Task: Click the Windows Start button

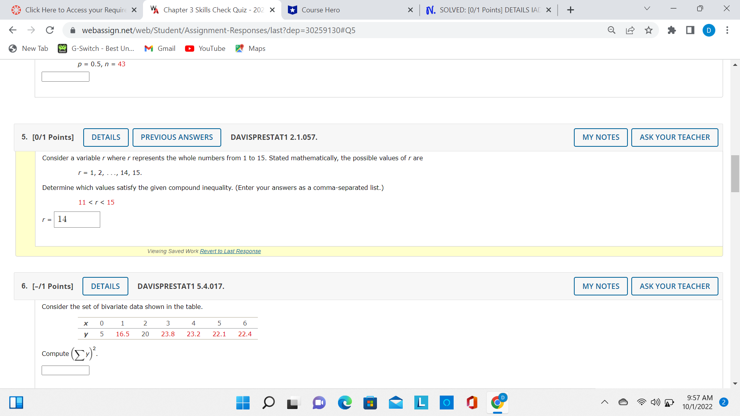Action: click(x=243, y=403)
